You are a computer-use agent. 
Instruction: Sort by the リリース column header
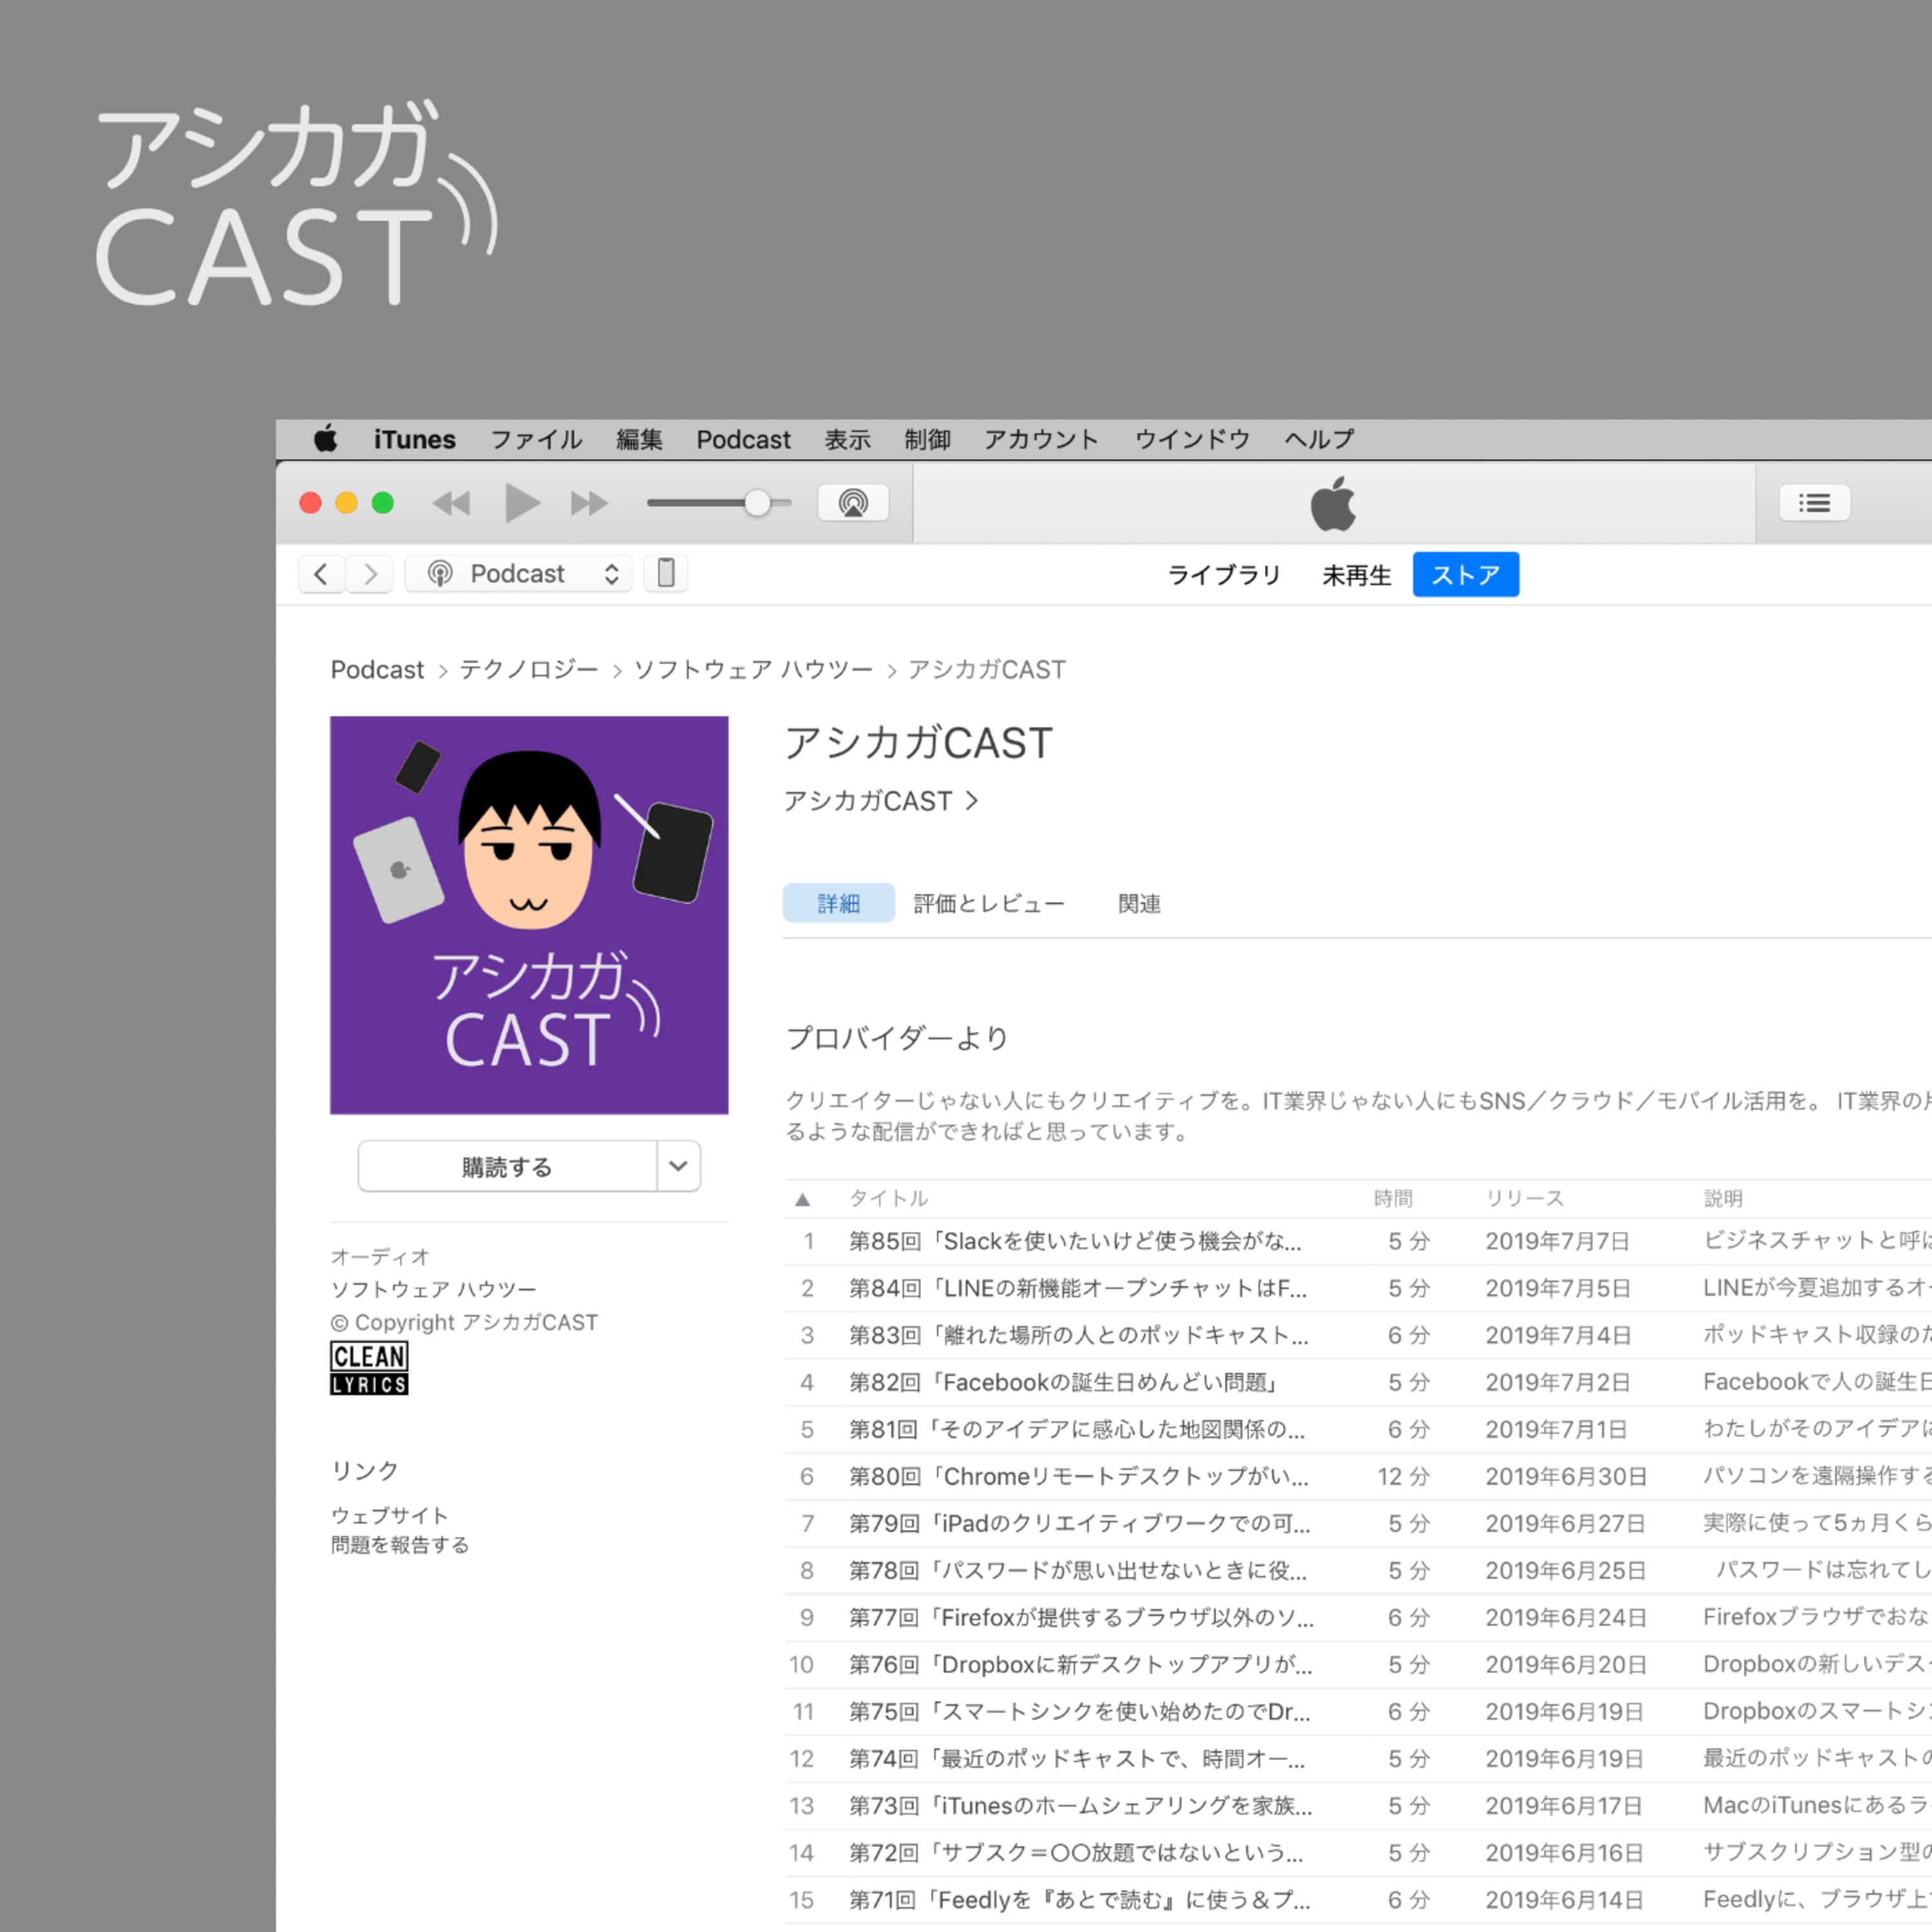click(x=1525, y=1199)
